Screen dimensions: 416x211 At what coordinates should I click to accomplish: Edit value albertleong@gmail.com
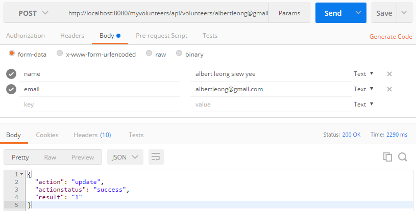pyautogui.click(x=271, y=89)
